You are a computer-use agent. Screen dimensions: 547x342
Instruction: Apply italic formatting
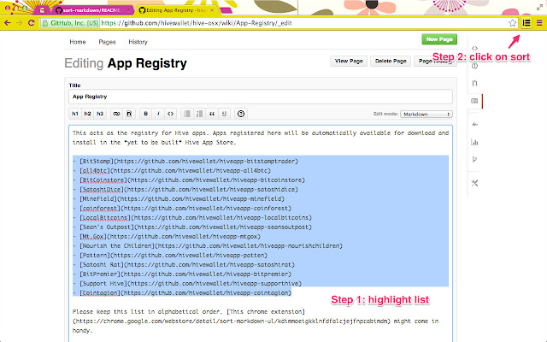click(x=158, y=114)
